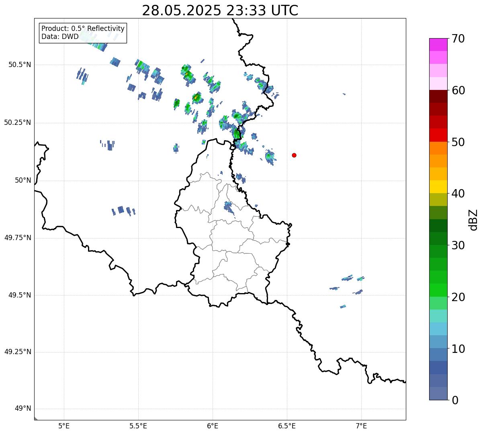Click the '50.25°N' latitude label

[18, 123]
